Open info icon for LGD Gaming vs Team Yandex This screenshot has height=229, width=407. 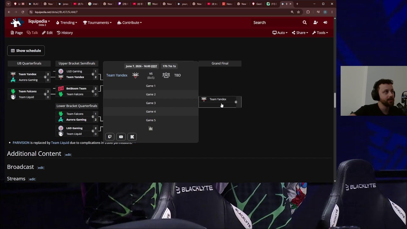tap(93, 74)
